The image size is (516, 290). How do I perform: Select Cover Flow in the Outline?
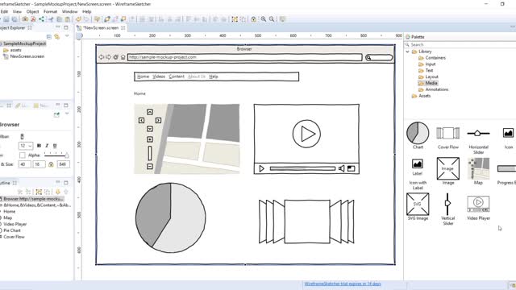pyautogui.click(x=14, y=237)
